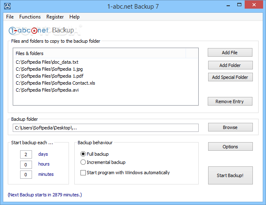Click the Files & folders column header

[99, 53]
